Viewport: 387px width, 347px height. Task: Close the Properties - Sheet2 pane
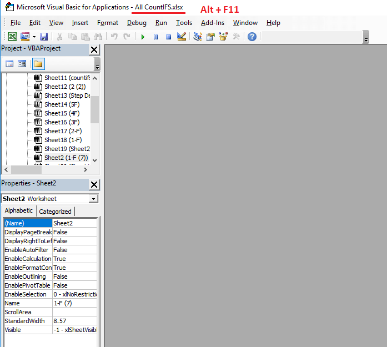click(x=94, y=185)
